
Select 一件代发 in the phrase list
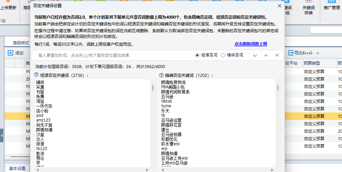coord(44,106)
